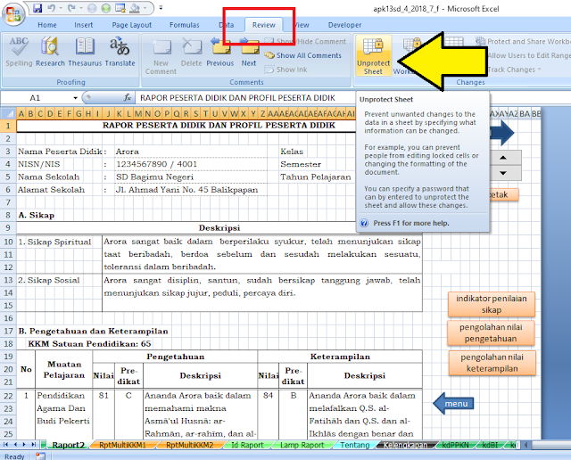This screenshot has width=571, height=460.
Task: Select the Review ribbon tab
Action: pyautogui.click(x=264, y=25)
